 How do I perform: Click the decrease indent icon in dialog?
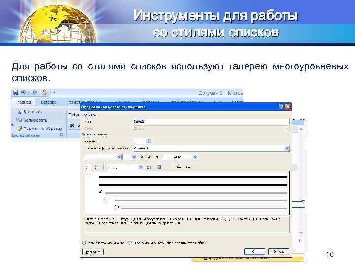coord(178,167)
